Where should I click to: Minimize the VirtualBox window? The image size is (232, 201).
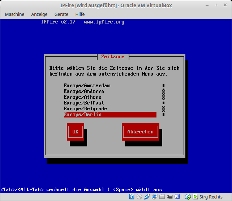pyautogui.click(x=207, y=5)
